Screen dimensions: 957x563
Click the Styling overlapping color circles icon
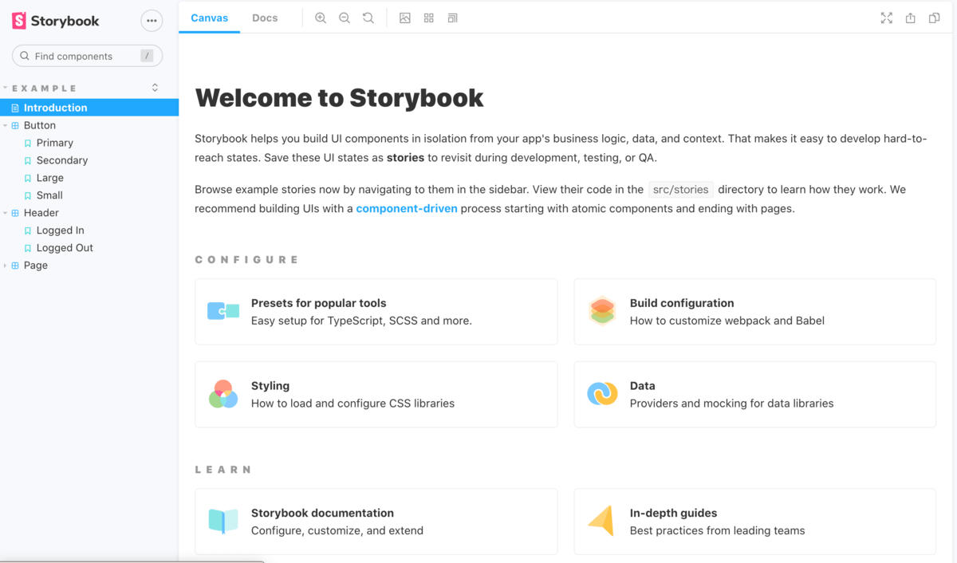click(223, 394)
